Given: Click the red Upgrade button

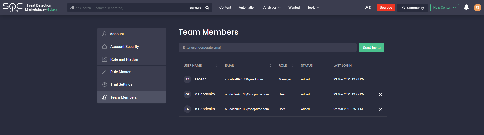Looking at the screenshot, I should (386, 8).
